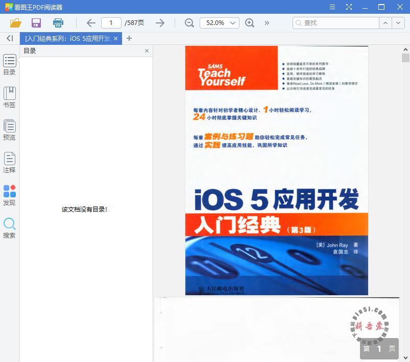Viewport: 410px width, 362px height.
Task: Open the 注释 annotations sidebar
Action: click(9, 163)
